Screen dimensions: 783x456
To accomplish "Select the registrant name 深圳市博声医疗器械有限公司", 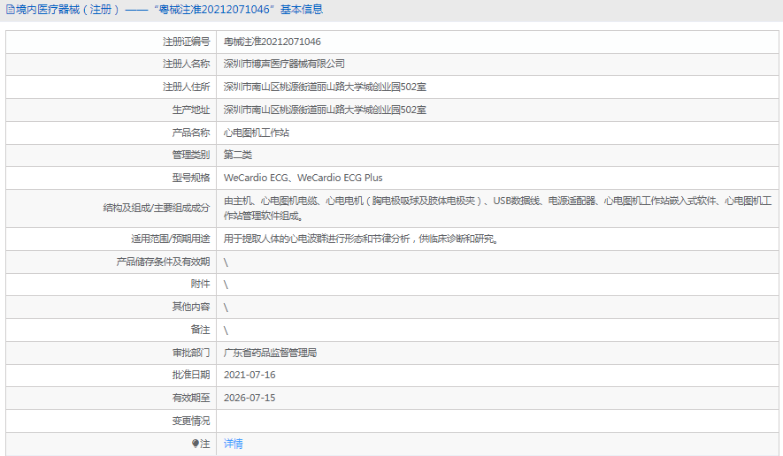I will click(x=284, y=64).
